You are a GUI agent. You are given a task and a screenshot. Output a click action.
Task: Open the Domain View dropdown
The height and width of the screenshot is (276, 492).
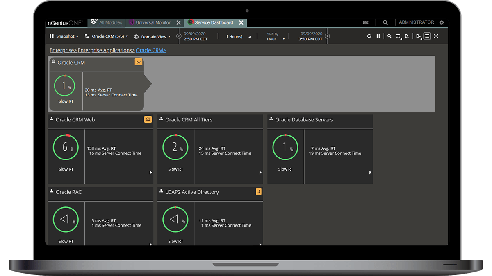coord(152,37)
